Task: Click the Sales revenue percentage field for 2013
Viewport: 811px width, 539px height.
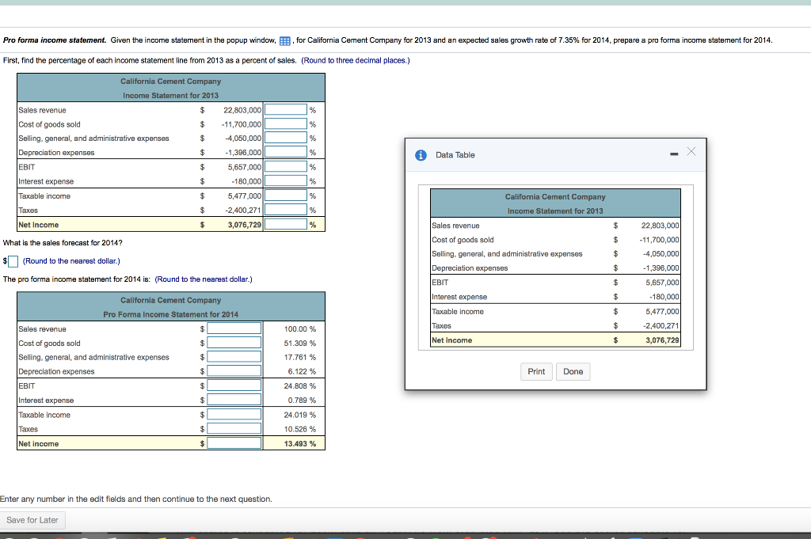Action: [x=287, y=110]
